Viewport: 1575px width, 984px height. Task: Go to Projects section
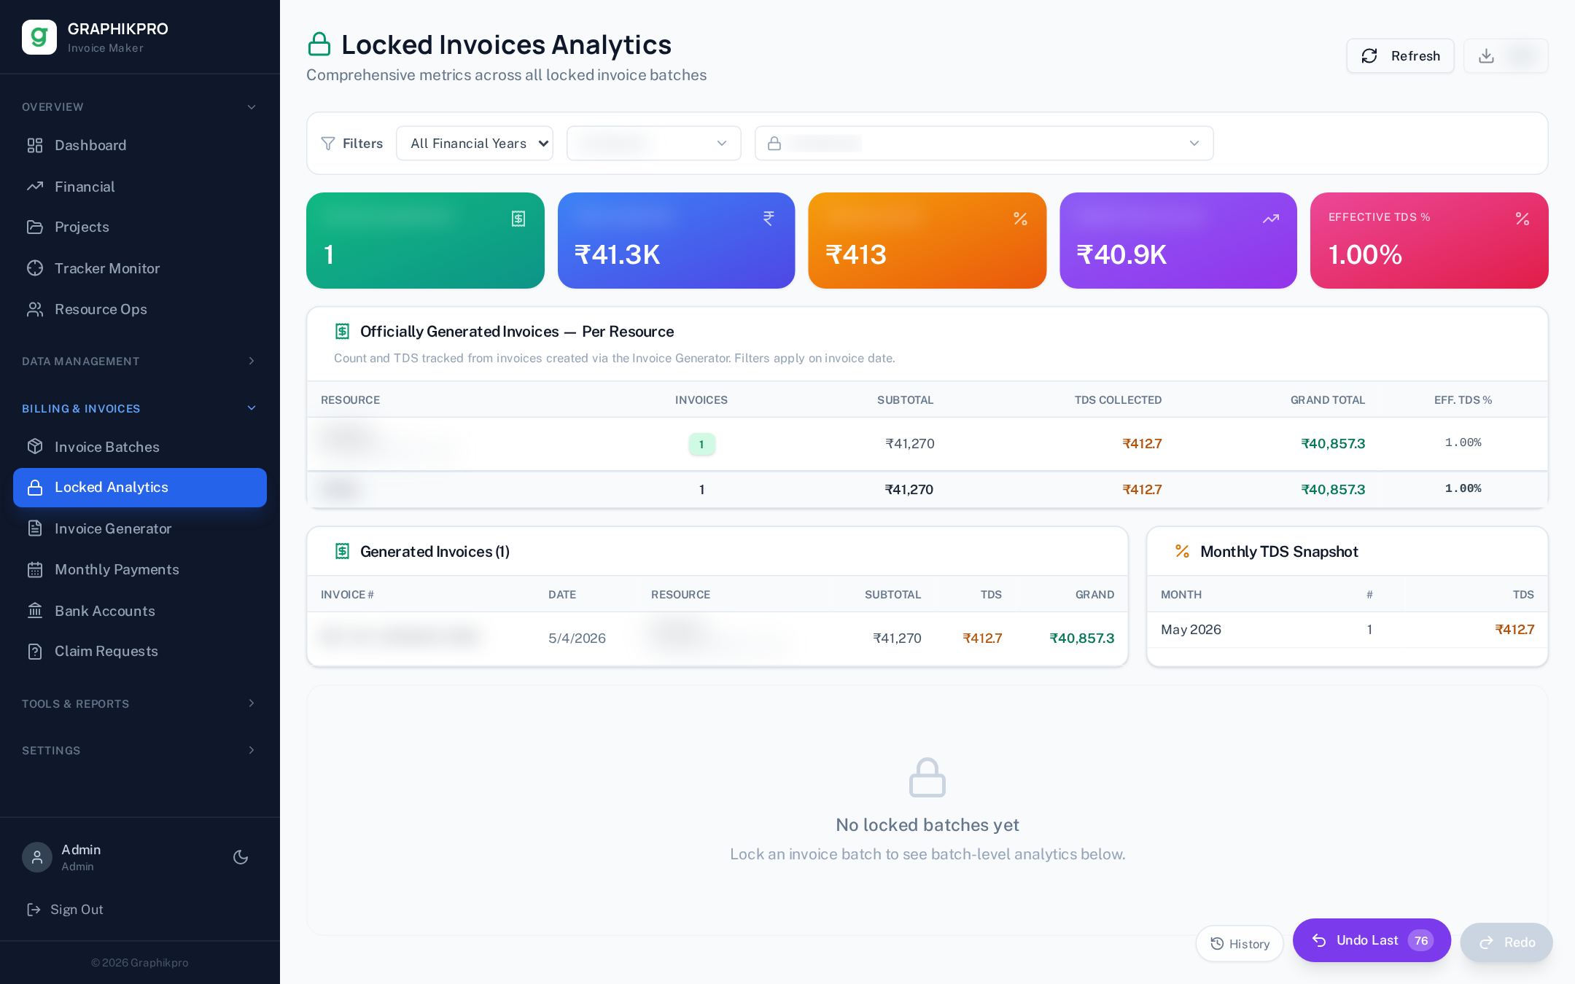(140, 227)
